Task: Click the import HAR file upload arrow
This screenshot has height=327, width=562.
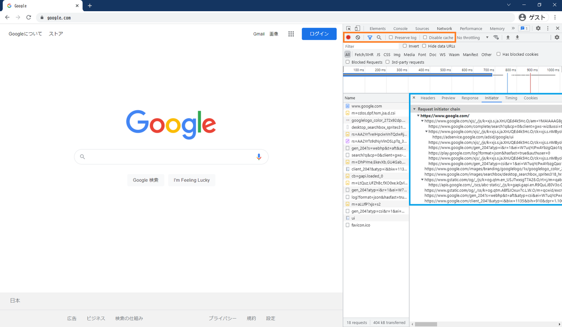Action: [x=508, y=37]
